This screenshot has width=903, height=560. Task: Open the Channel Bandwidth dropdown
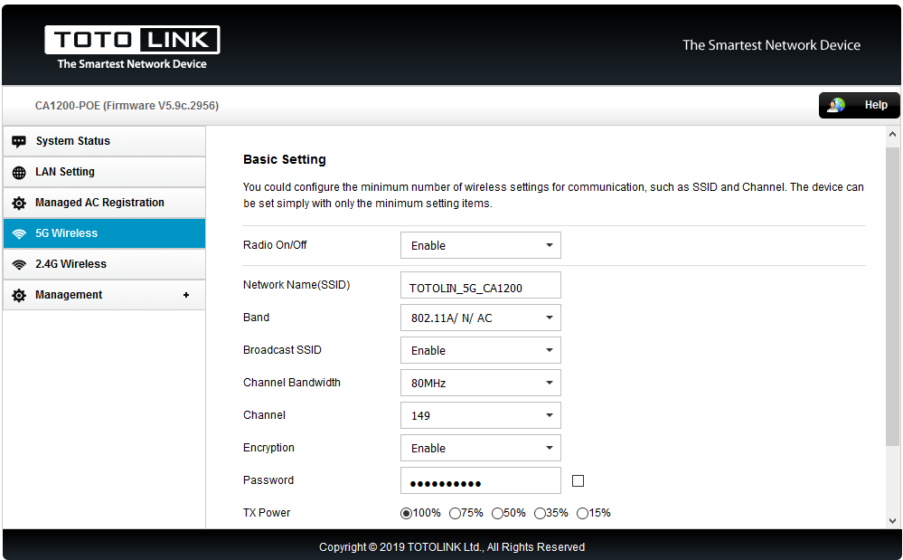click(x=480, y=383)
